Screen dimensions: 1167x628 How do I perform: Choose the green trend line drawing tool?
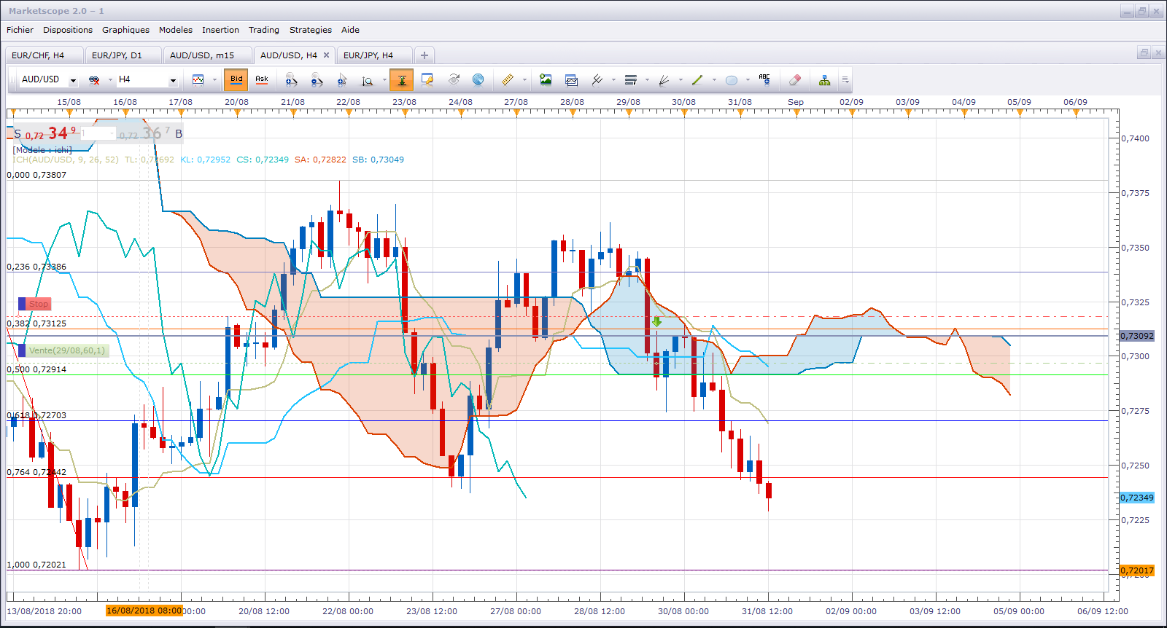[x=697, y=80]
